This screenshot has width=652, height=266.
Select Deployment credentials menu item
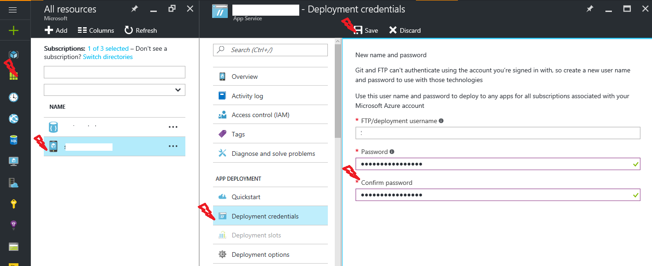click(270, 216)
